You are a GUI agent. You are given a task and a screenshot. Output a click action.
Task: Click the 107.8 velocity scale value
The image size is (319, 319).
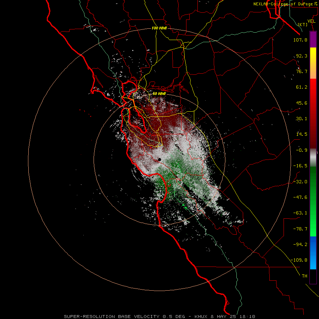(x=300, y=40)
